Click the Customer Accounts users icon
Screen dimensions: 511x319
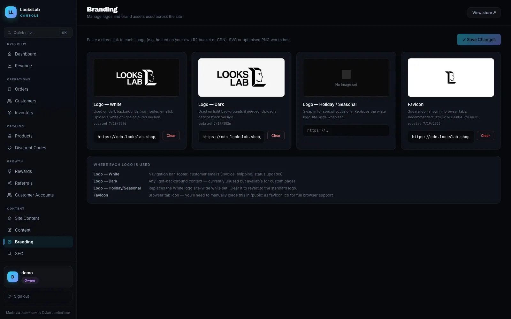coord(10,195)
